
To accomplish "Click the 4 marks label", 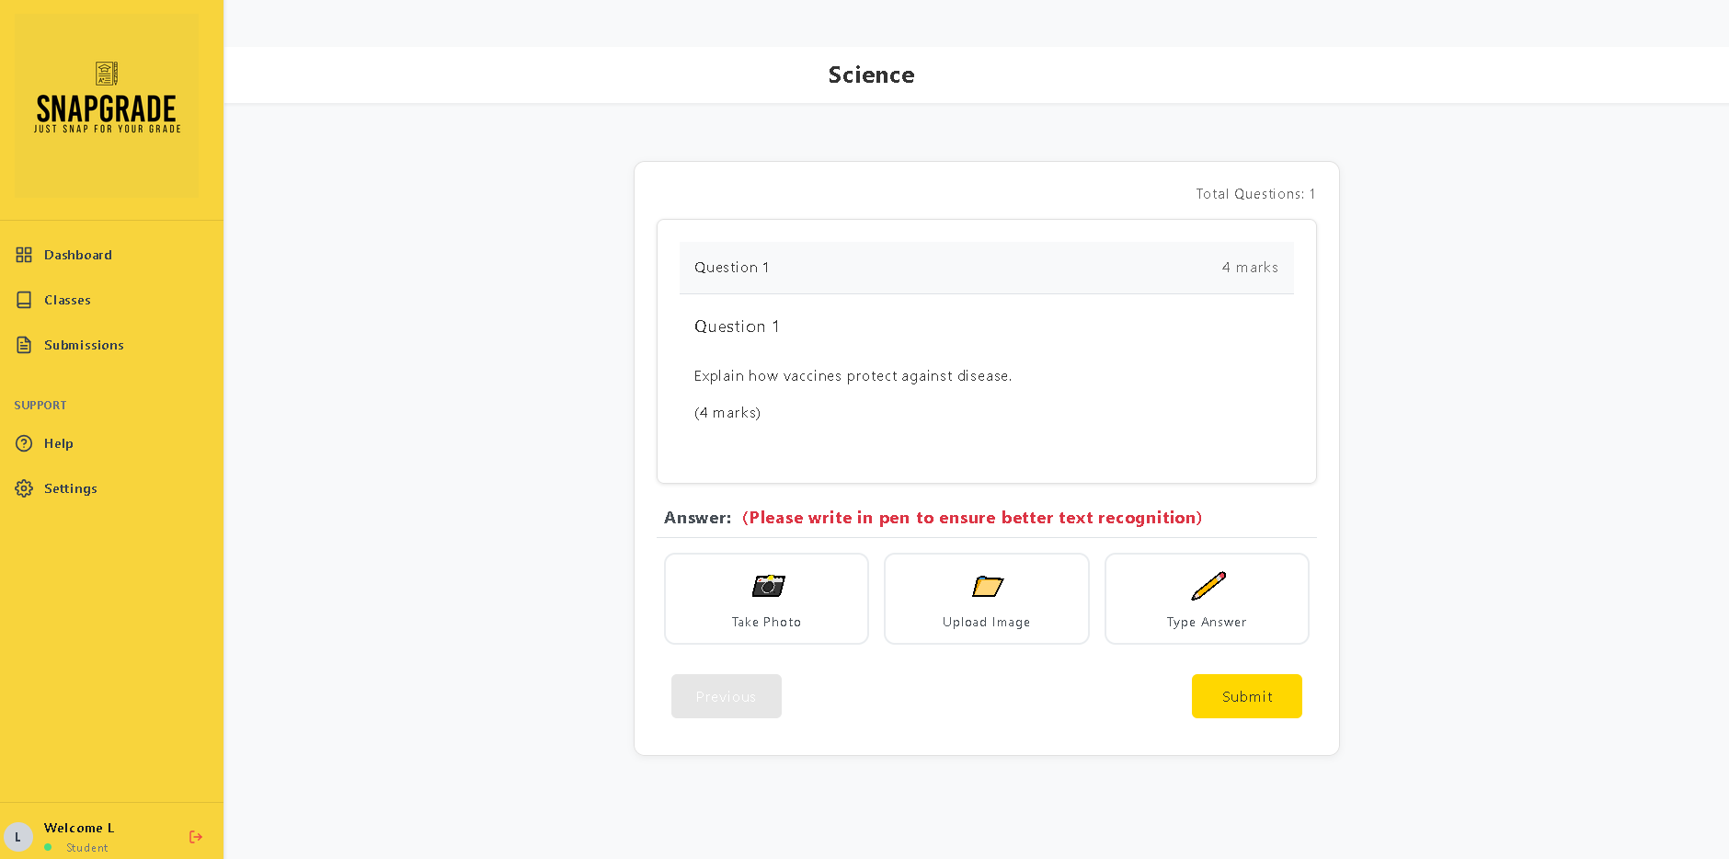I will point(1250,268).
